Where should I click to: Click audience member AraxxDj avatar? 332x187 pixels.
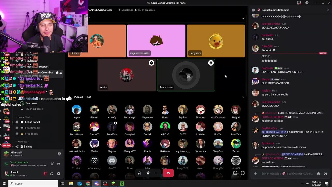[112, 110]
